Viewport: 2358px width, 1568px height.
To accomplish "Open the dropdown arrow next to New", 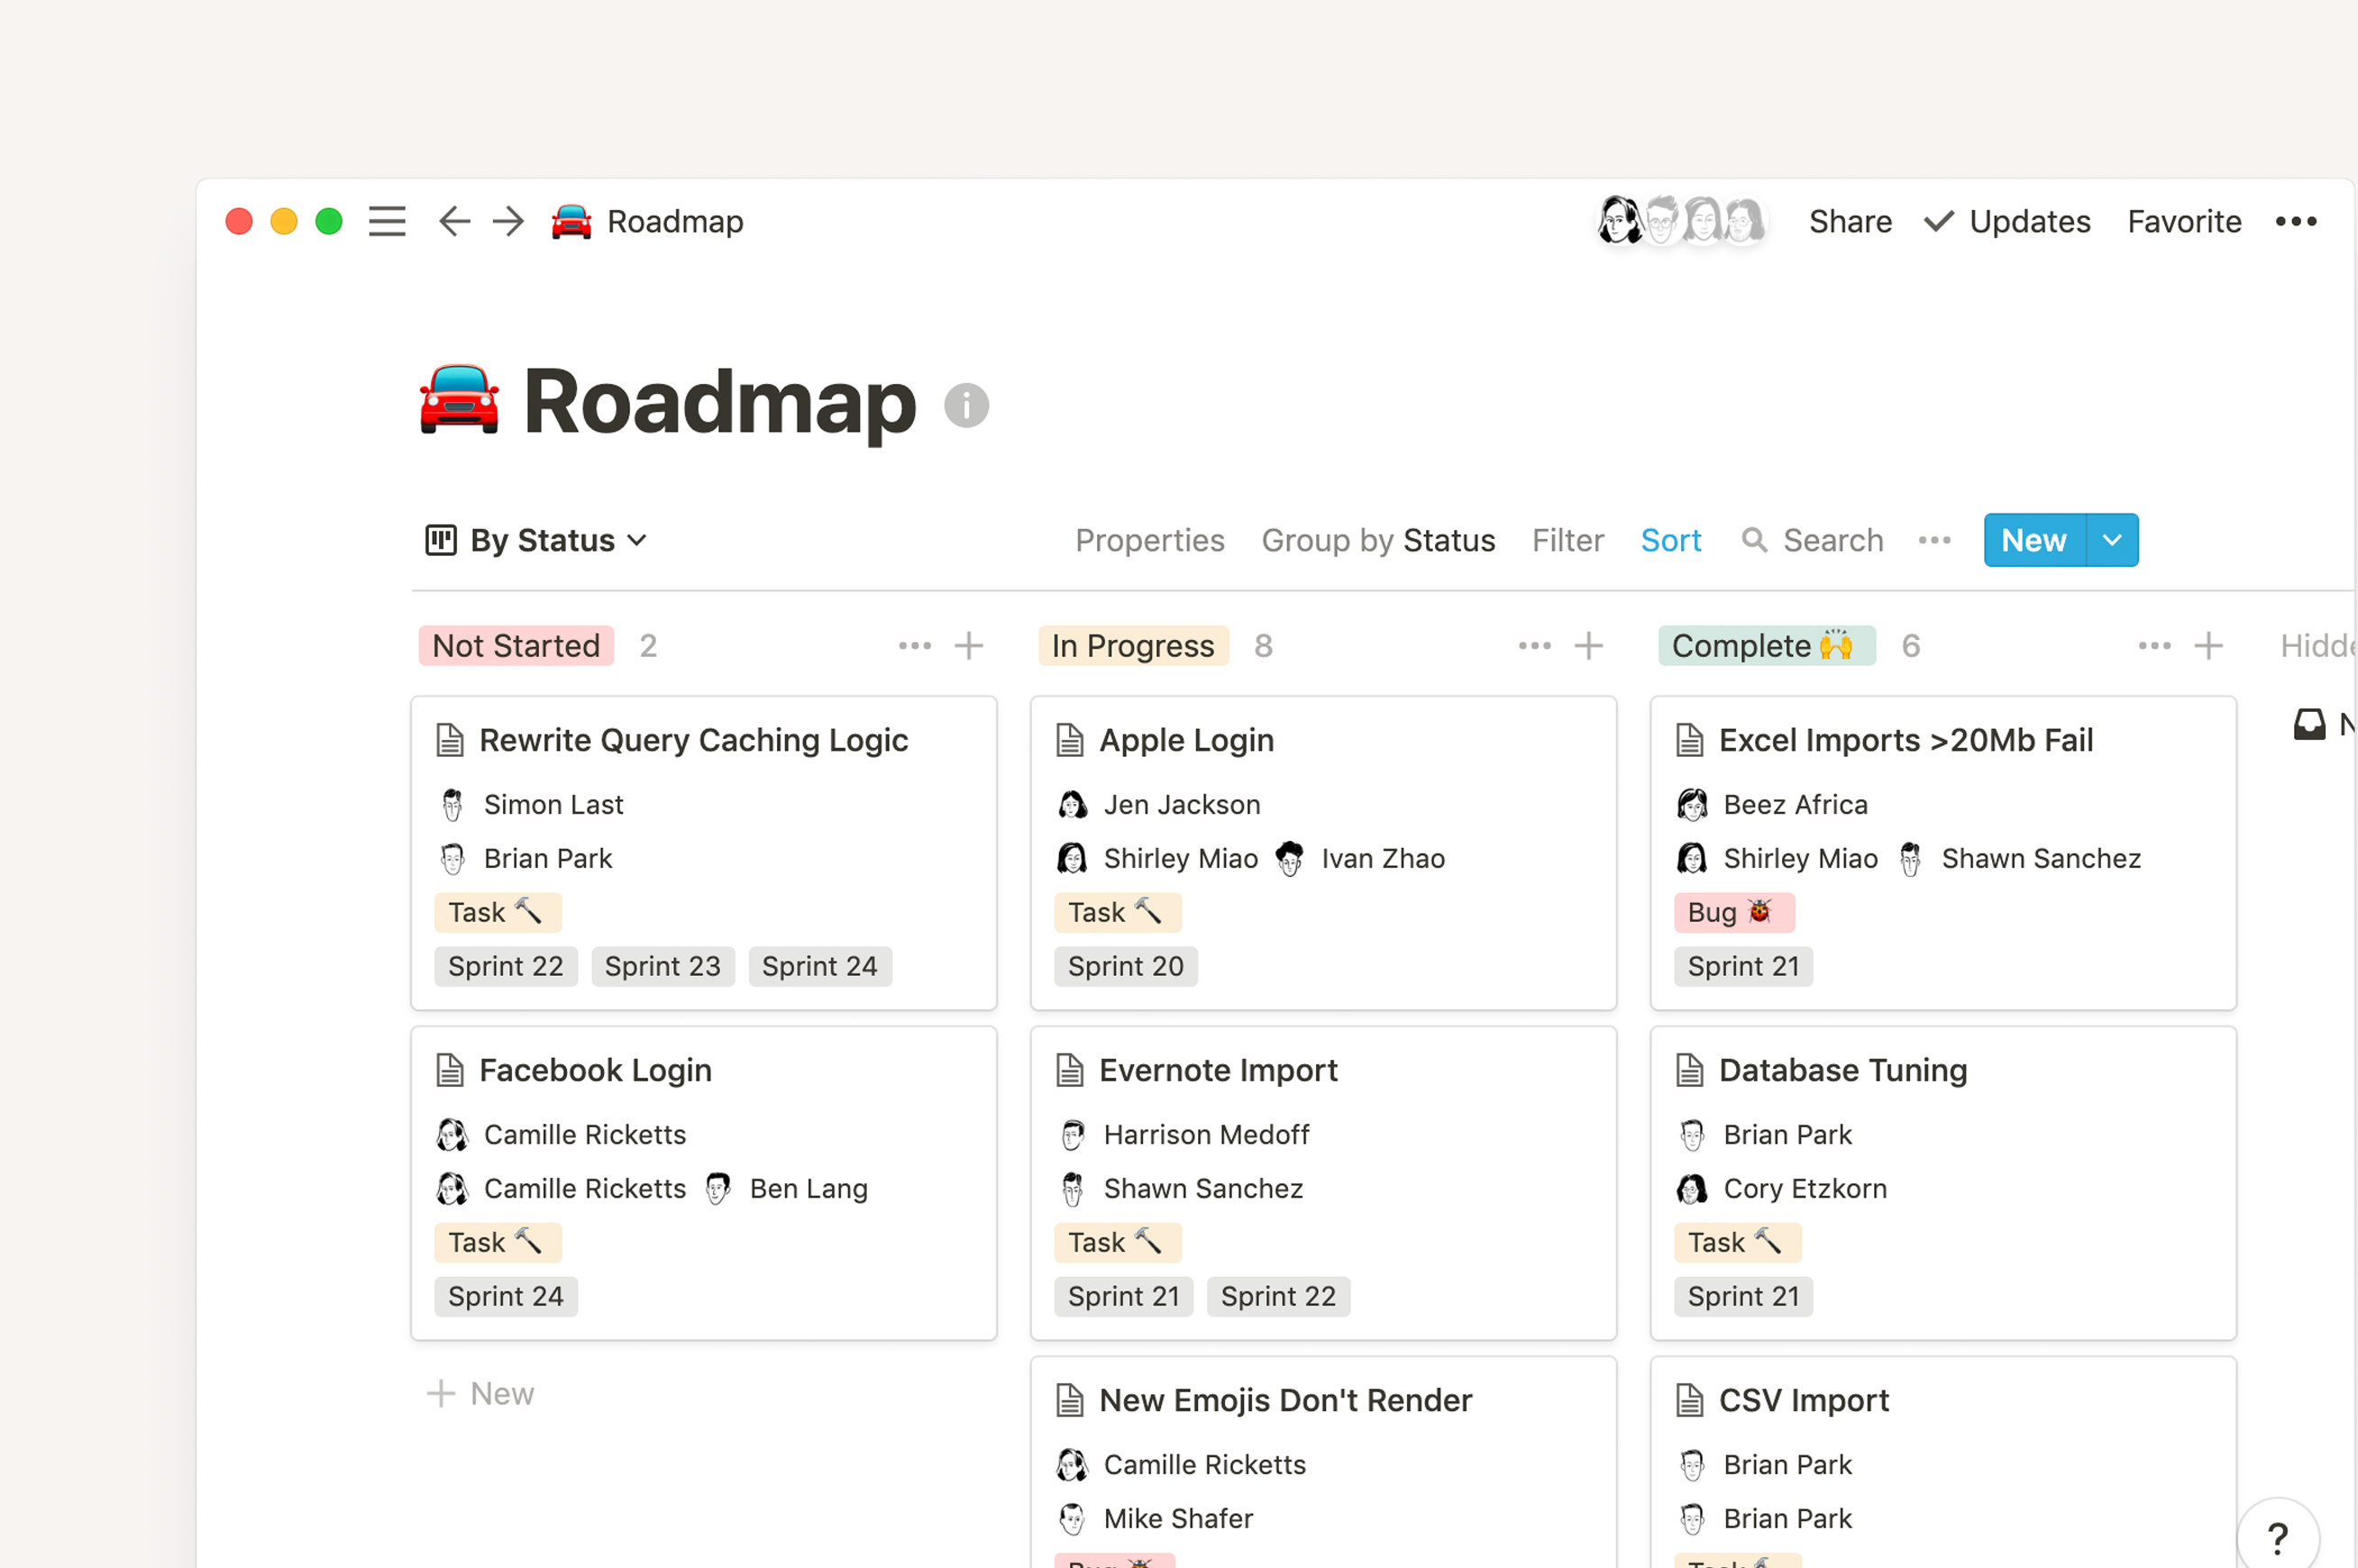I will [x=2111, y=540].
